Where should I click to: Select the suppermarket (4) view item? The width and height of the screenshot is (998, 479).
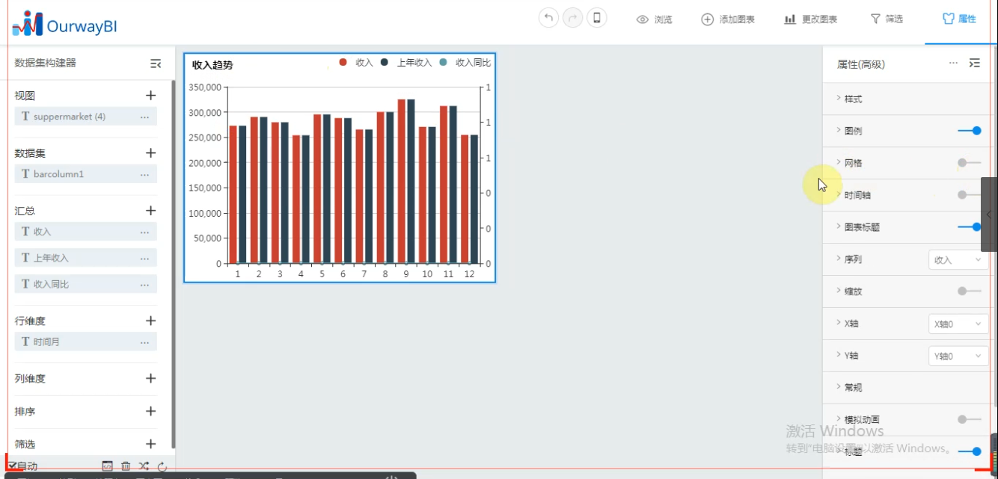86,117
